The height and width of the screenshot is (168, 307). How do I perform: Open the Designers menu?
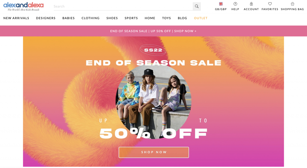pyautogui.click(x=46, y=18)
